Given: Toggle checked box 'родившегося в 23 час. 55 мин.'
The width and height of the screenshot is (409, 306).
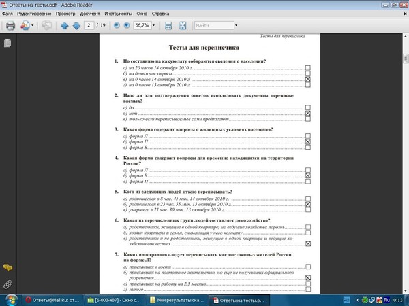Looking at the screenshot, I should coord(308,204).
